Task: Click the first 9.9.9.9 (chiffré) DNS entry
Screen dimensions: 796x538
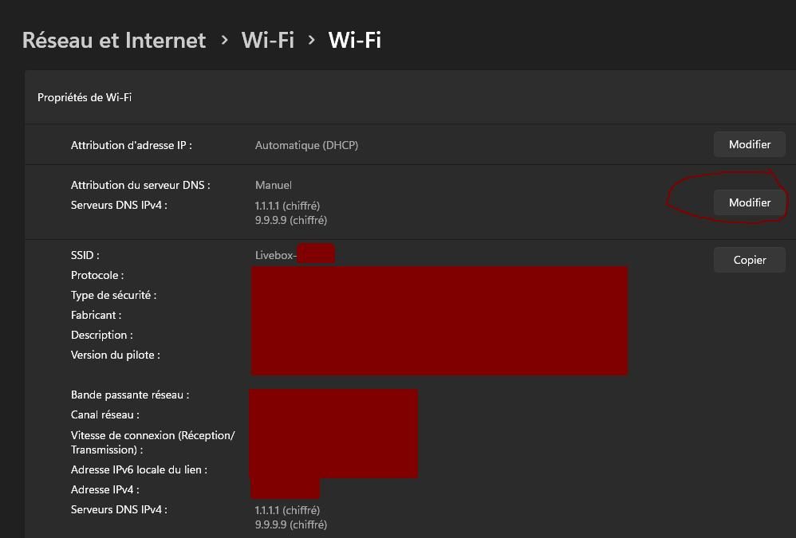Action: point(291,220)
